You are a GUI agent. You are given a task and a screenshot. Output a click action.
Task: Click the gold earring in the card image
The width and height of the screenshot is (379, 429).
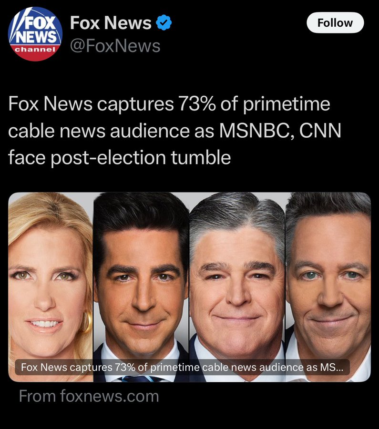coord(87,322)
